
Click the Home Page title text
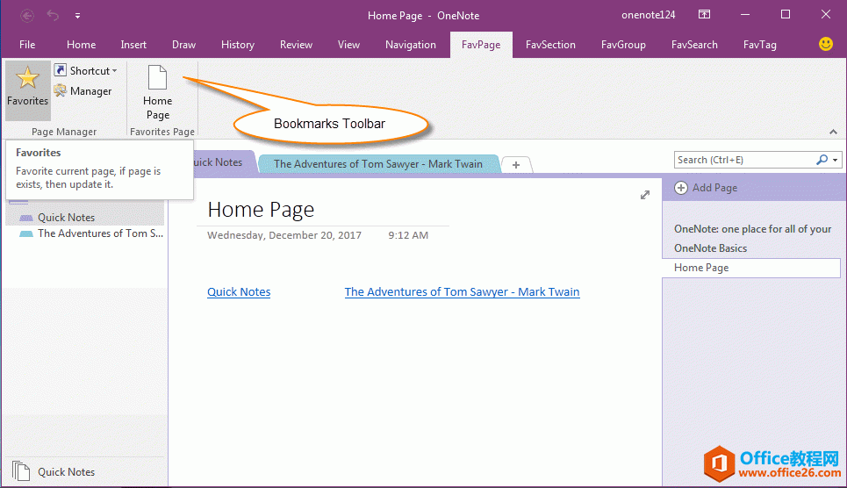pyautogui.click(x=261, y=210)
